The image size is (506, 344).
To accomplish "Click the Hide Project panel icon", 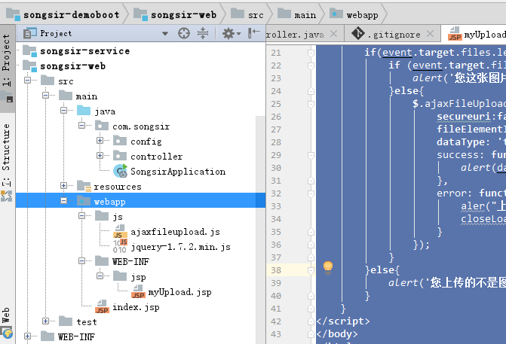I will click(x=254, y=33).
